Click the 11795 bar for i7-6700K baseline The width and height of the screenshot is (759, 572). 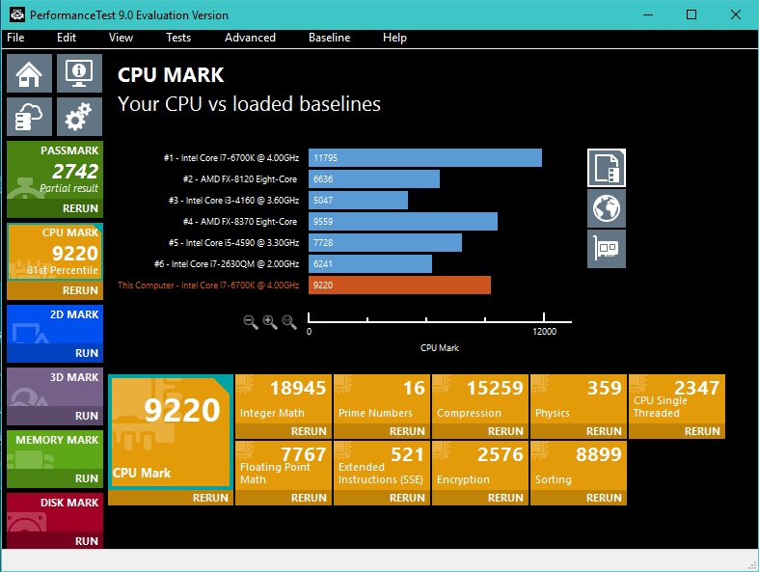pyautogui.click(x=425, y=158)
